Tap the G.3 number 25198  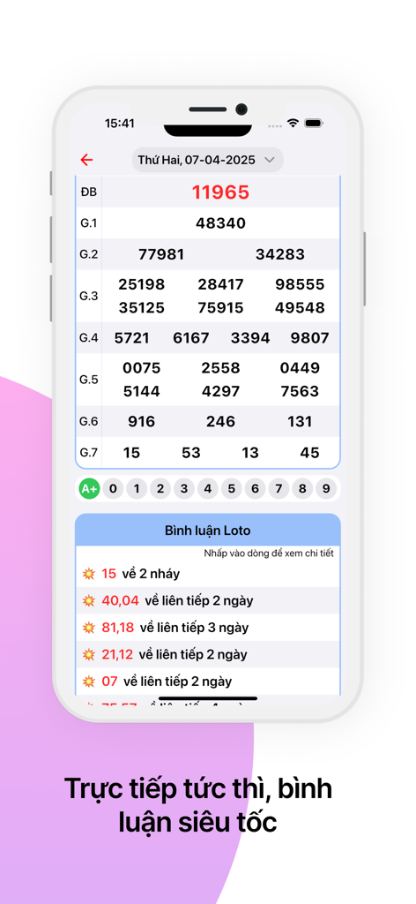pos(142,284)
